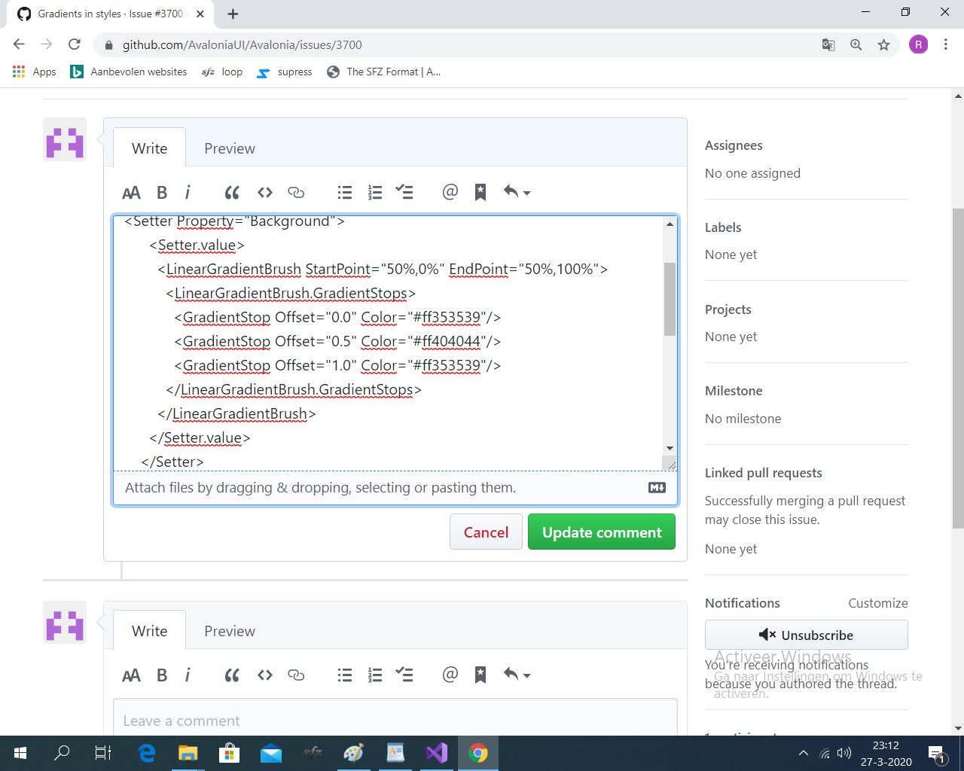The height and width of the screenshot is (771, 964).
Task: Open Chrome's three-dot menu
Action: (x=946, y=44)
